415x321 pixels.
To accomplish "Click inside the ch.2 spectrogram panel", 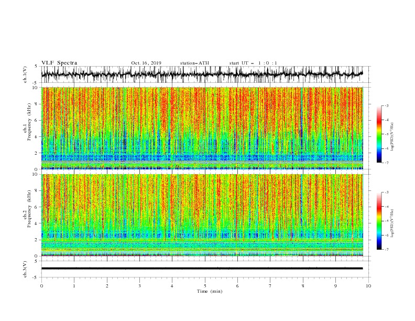I will (x=202, y=215).
